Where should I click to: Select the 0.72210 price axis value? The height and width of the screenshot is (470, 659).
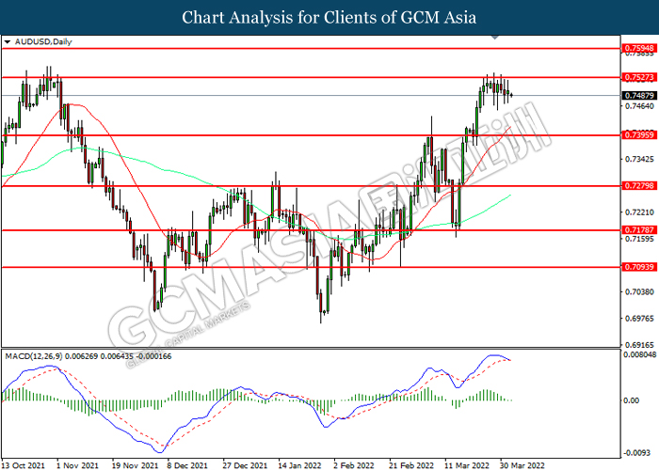point(639,212)
